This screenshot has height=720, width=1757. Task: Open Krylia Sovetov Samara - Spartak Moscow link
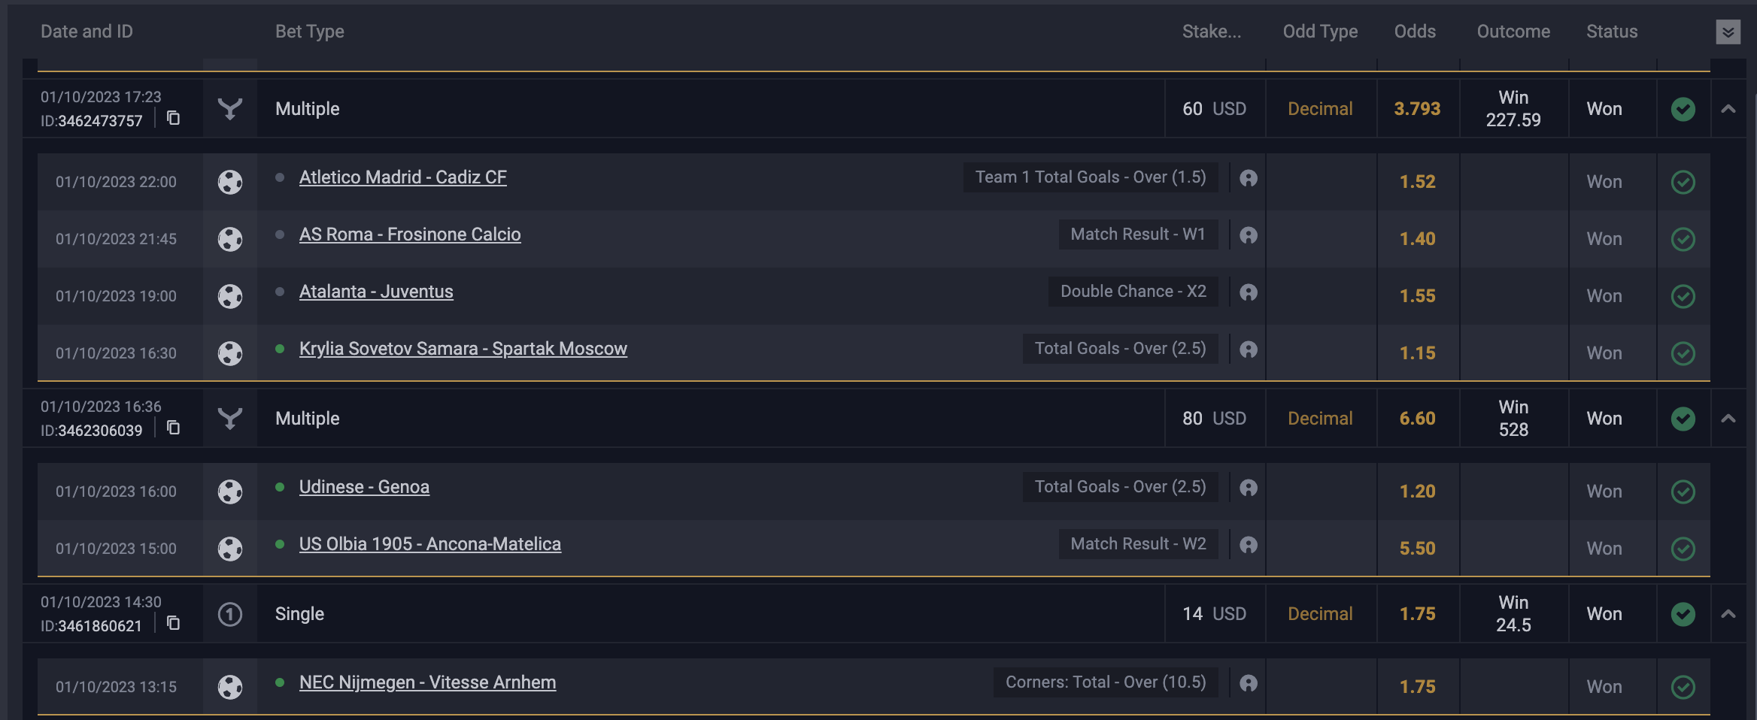tap(463, 349)
